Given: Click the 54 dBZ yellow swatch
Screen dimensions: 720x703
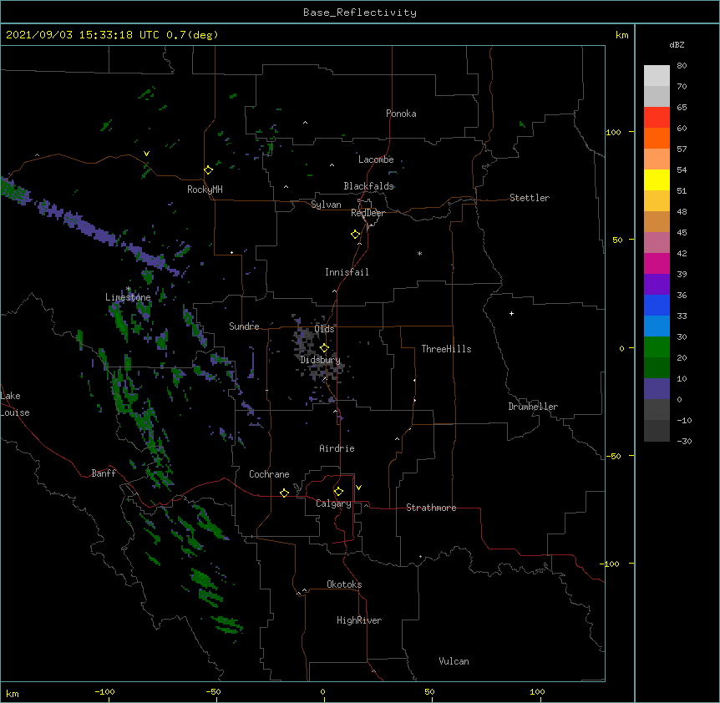Looking at the screenshot, I should pyautogui.click(x=657, y=180).
